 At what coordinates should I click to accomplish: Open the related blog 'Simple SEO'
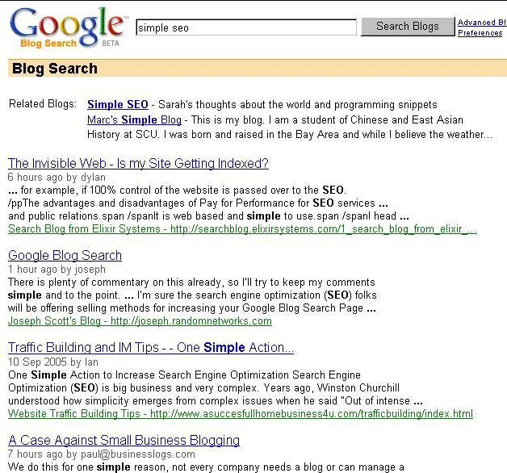point(118,104)
